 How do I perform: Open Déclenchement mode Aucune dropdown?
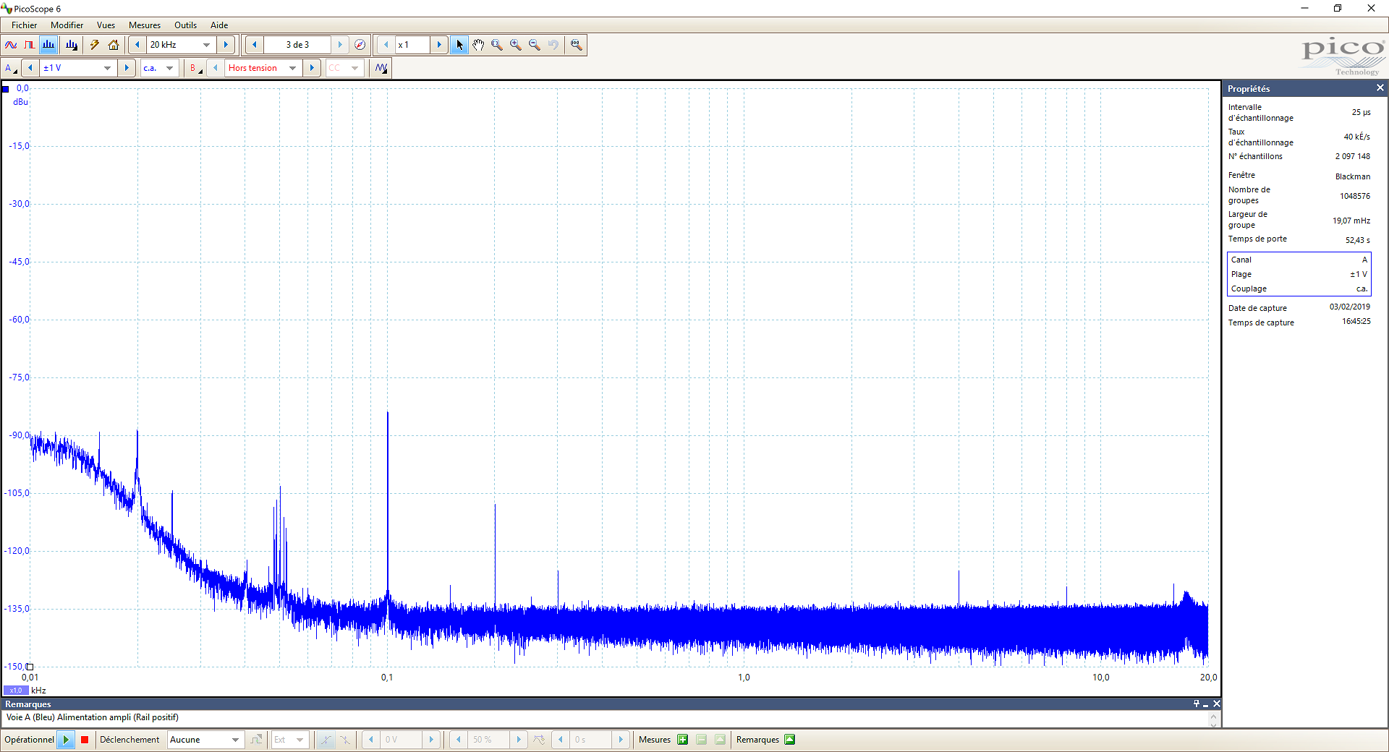[x=205, y=740]
